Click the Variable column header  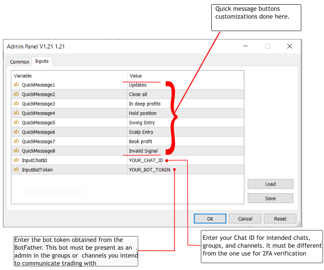pyautogui.click(x=69, y=76)
